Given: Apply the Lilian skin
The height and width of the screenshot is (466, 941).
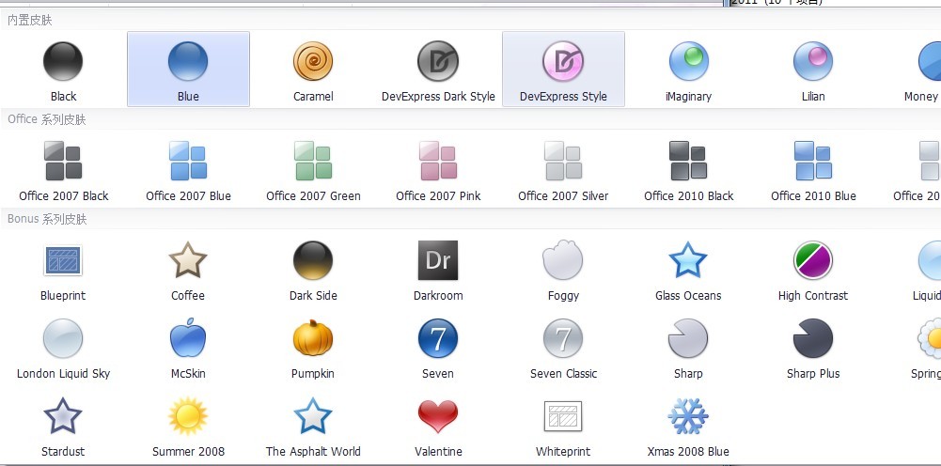Looking at the screenshot, I should coord(813,62).
